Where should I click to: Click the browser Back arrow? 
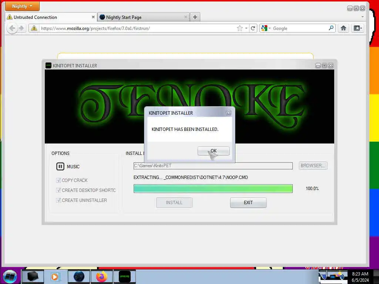click(x=12, y=28)
